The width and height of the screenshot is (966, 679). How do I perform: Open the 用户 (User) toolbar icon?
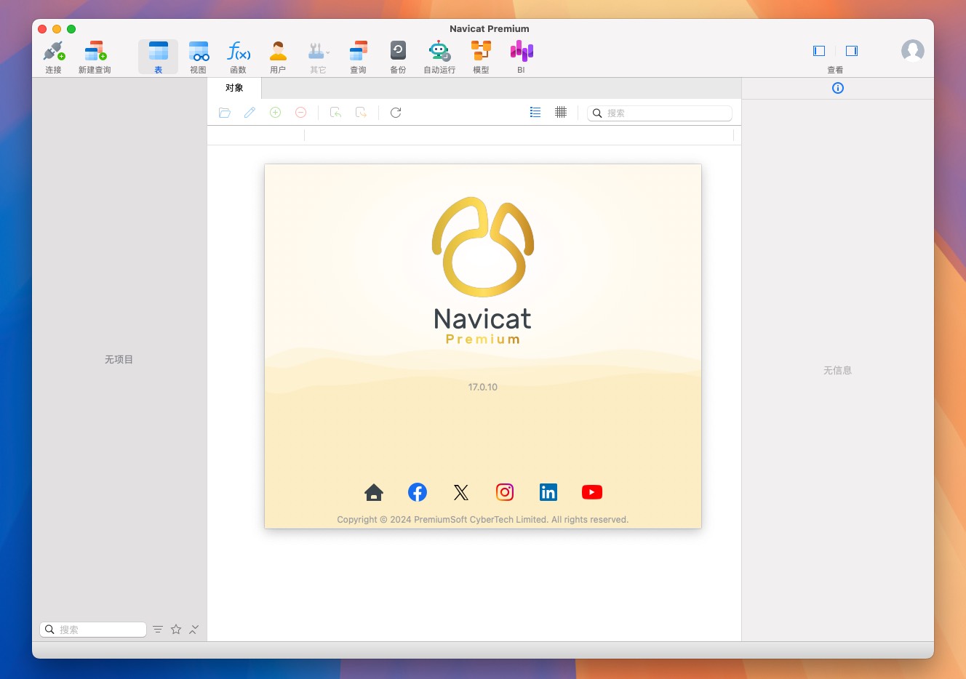click(x=278, y=57)
